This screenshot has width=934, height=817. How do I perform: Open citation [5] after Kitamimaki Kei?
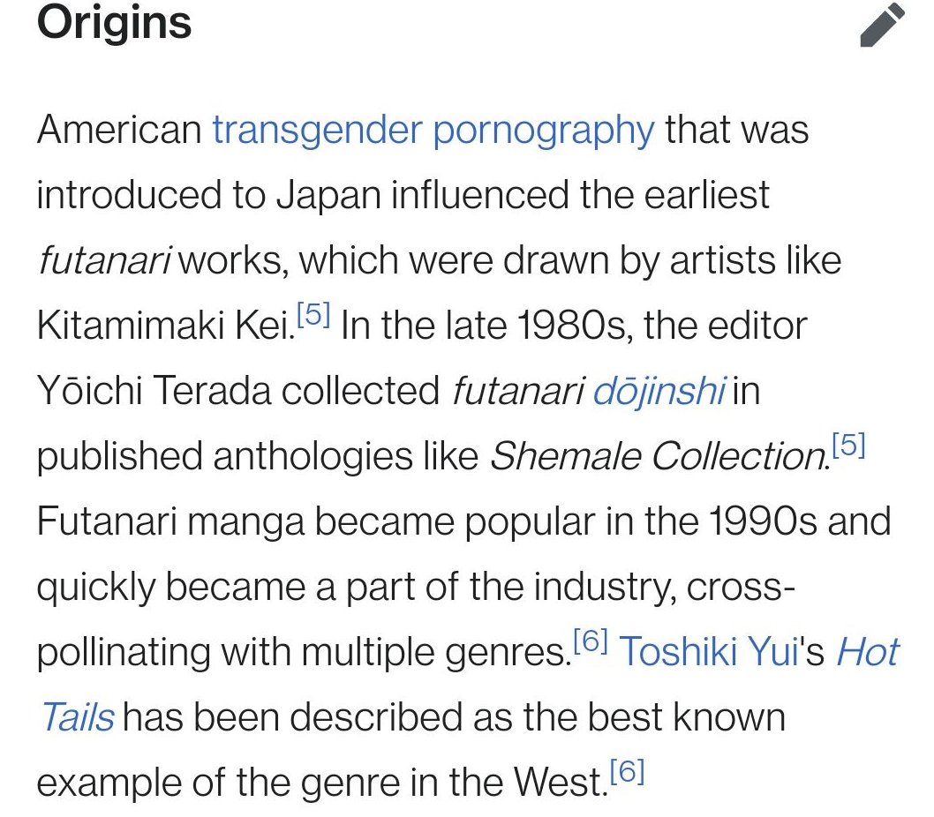313,316
